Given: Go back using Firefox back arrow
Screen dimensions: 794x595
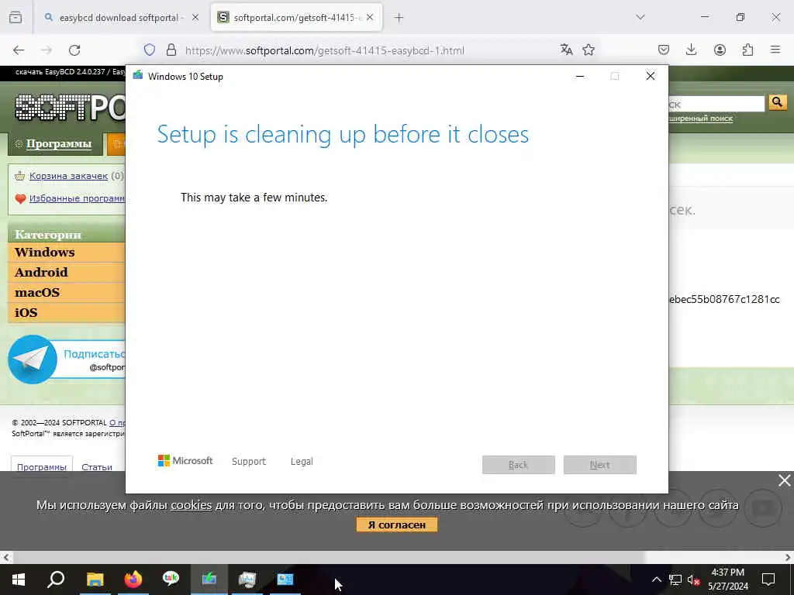Looking at the screenshot, I should click(19, 50).
